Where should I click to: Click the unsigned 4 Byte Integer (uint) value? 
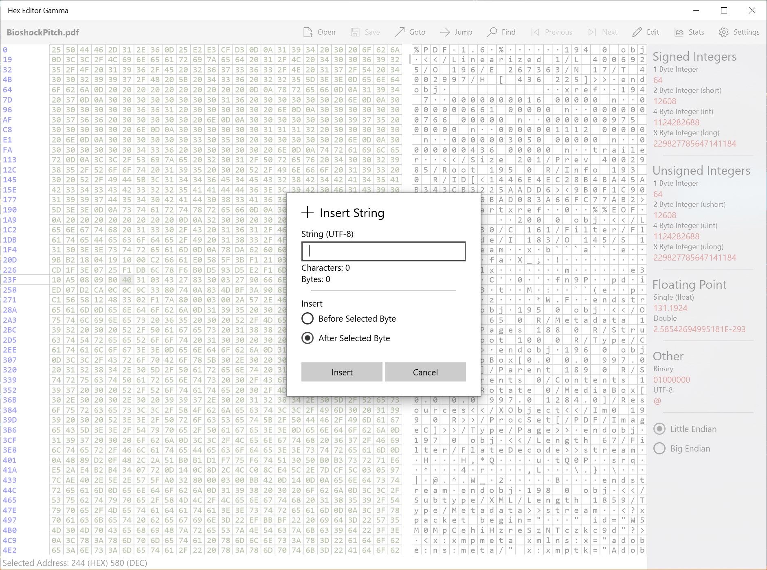tap(676, 237)
